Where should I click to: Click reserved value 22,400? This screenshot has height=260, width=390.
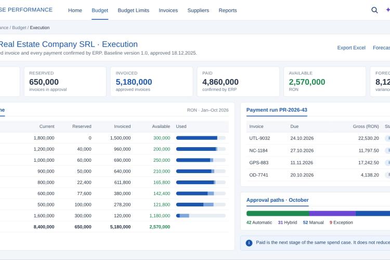point(84,183)
